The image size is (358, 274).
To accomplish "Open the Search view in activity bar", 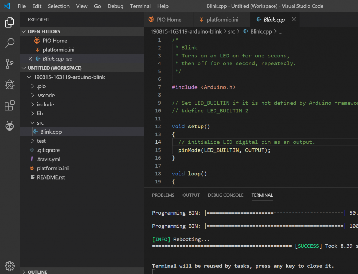I will tap(9, 43).
